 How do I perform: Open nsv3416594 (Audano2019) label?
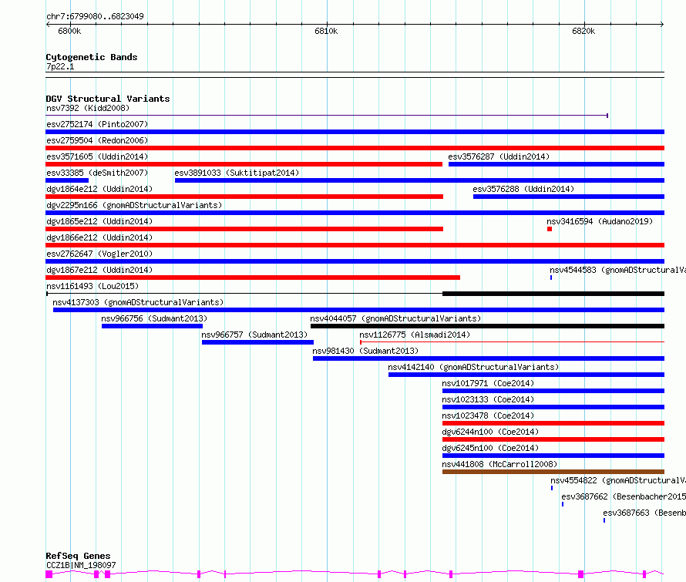pyautogui.click(x=600, y=221)
